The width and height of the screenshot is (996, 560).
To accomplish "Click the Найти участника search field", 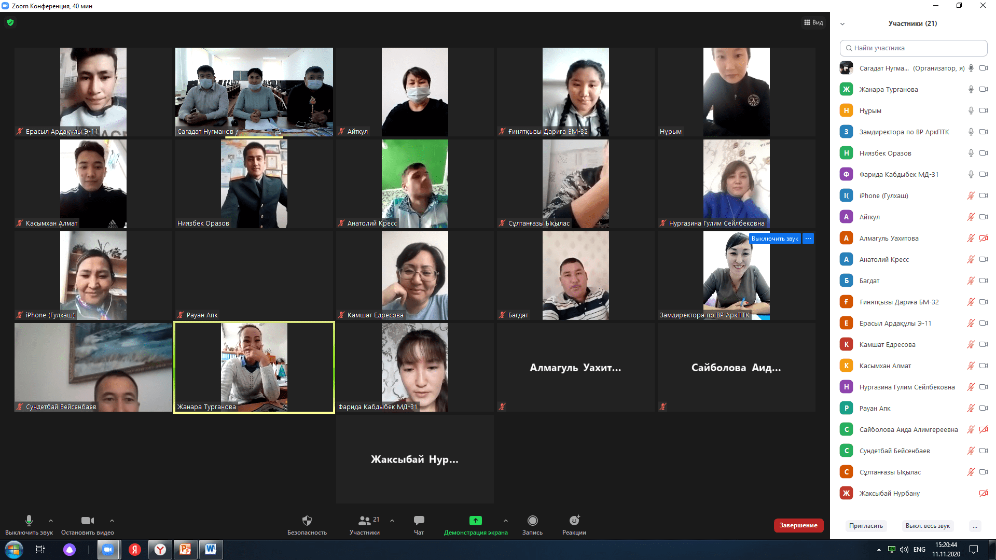I will [x=913, y=48].
